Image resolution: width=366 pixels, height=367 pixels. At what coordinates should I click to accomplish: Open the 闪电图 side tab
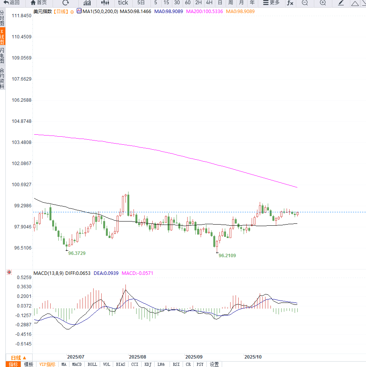(x=2, y=55)
